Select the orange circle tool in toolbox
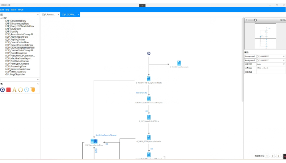Image resolution: width=286 pixels, height=163 pixels. 20,89
